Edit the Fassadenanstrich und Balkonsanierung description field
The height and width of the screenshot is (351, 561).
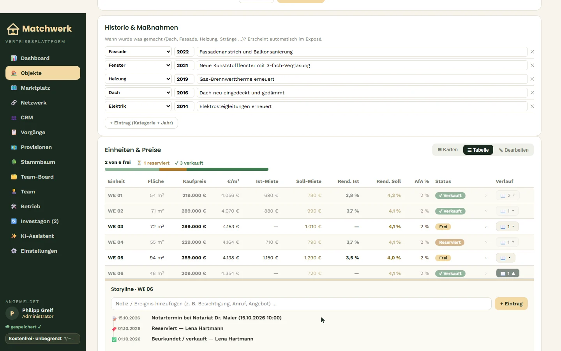pyautogui.click(x=362, y=52)
